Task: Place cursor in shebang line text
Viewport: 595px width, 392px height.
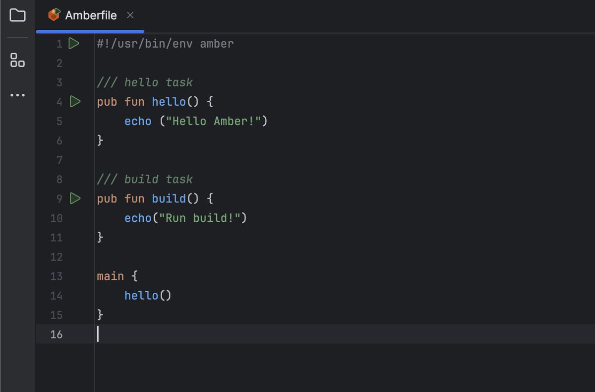Action: [x=165, y=44]
